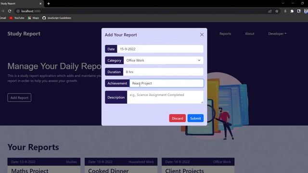This screenshot has height=173, width=308.
Task: Click the localhost address bar
Action: point(141,11)
